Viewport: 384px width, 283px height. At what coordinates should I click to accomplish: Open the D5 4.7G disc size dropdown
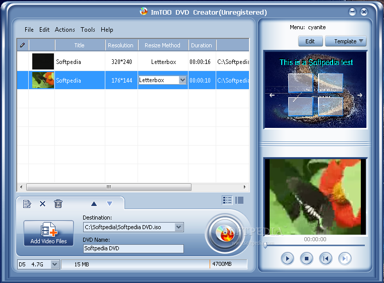pos(55,264)
